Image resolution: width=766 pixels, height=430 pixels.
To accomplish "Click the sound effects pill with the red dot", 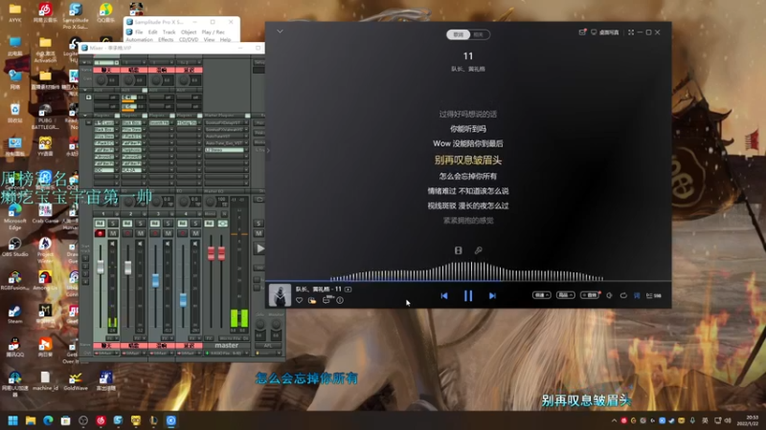I will click(x=590, y=295).
